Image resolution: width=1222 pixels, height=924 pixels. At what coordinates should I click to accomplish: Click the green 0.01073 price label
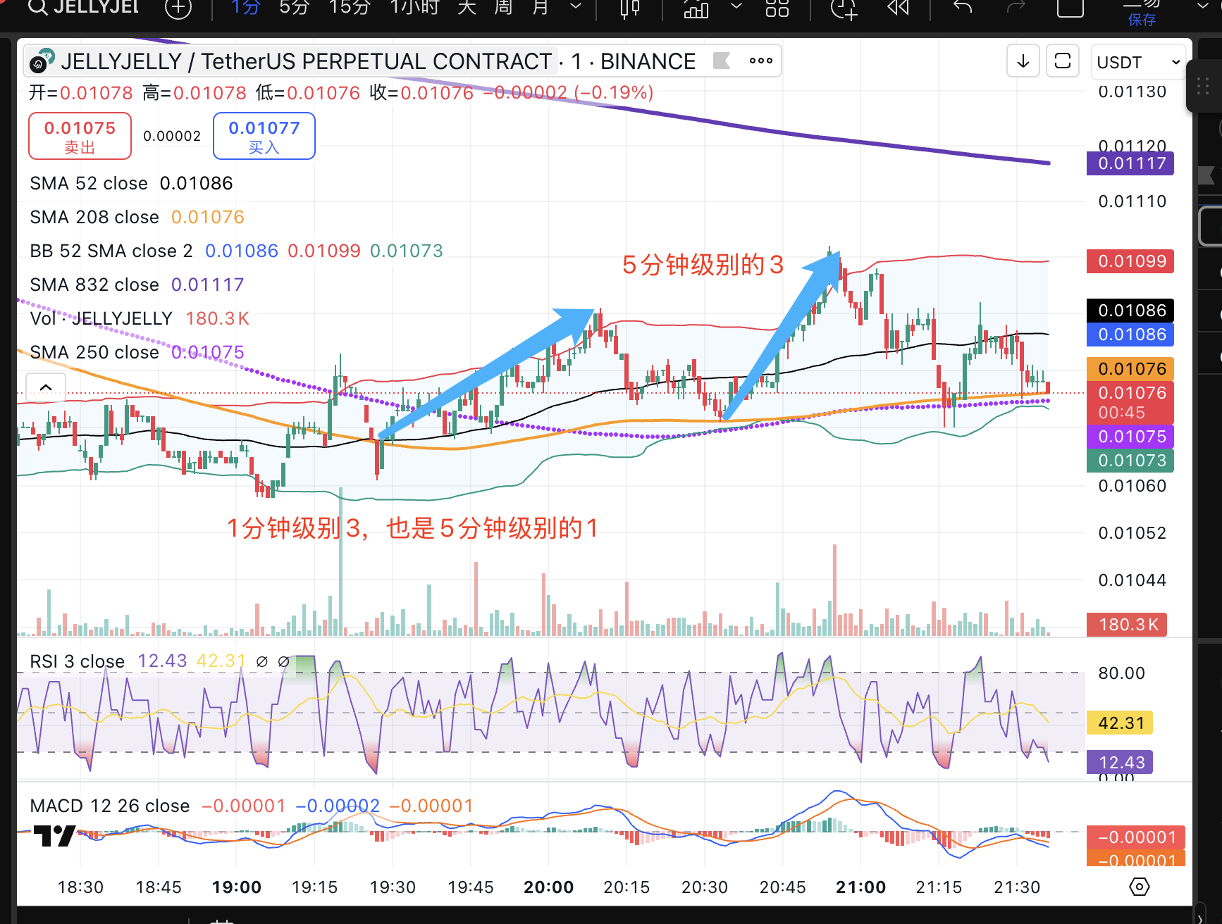click(x=1130, y=461)
